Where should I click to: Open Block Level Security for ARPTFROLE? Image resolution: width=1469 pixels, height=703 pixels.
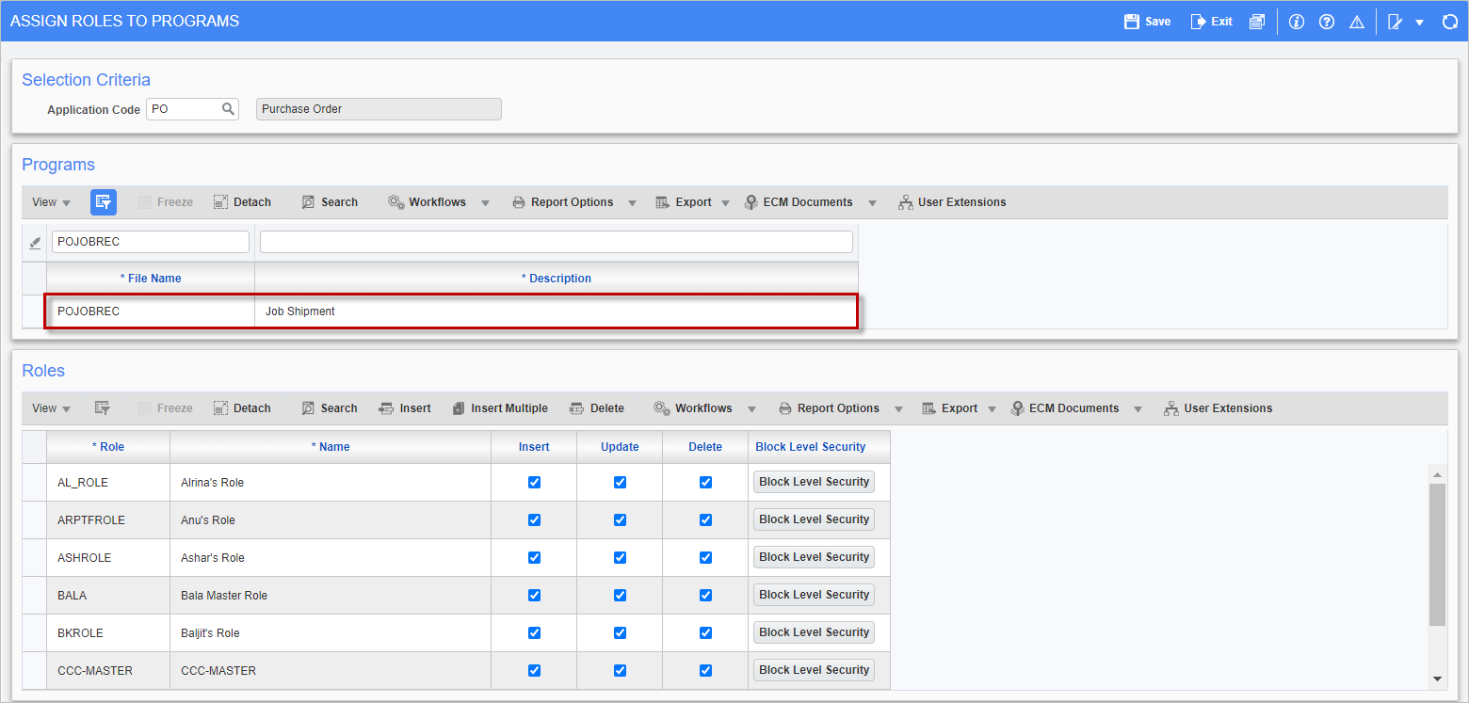[814, 519]
